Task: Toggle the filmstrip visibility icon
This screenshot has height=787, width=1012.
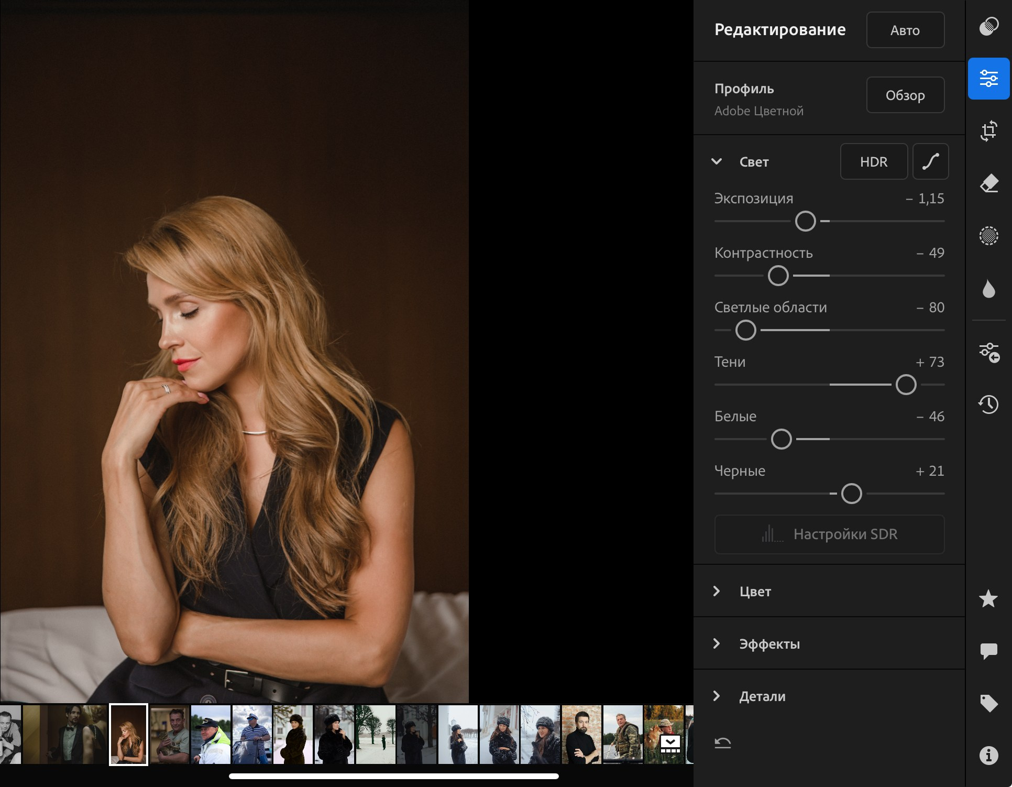Action: coord(670,744)
